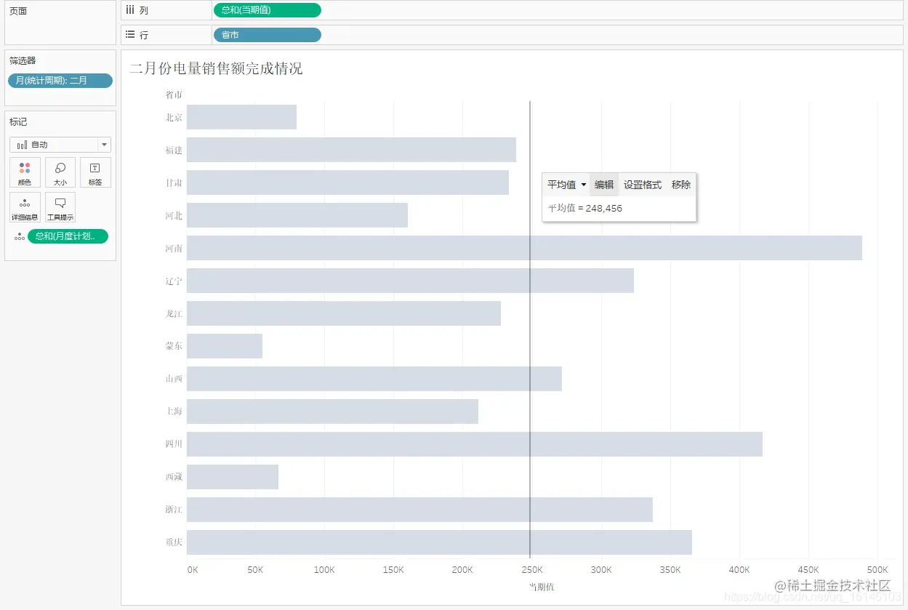This screenshot has width=908, height=610.
Task: Open the Tooltip (工具提示) mark card
Action: tap(60, 207)
